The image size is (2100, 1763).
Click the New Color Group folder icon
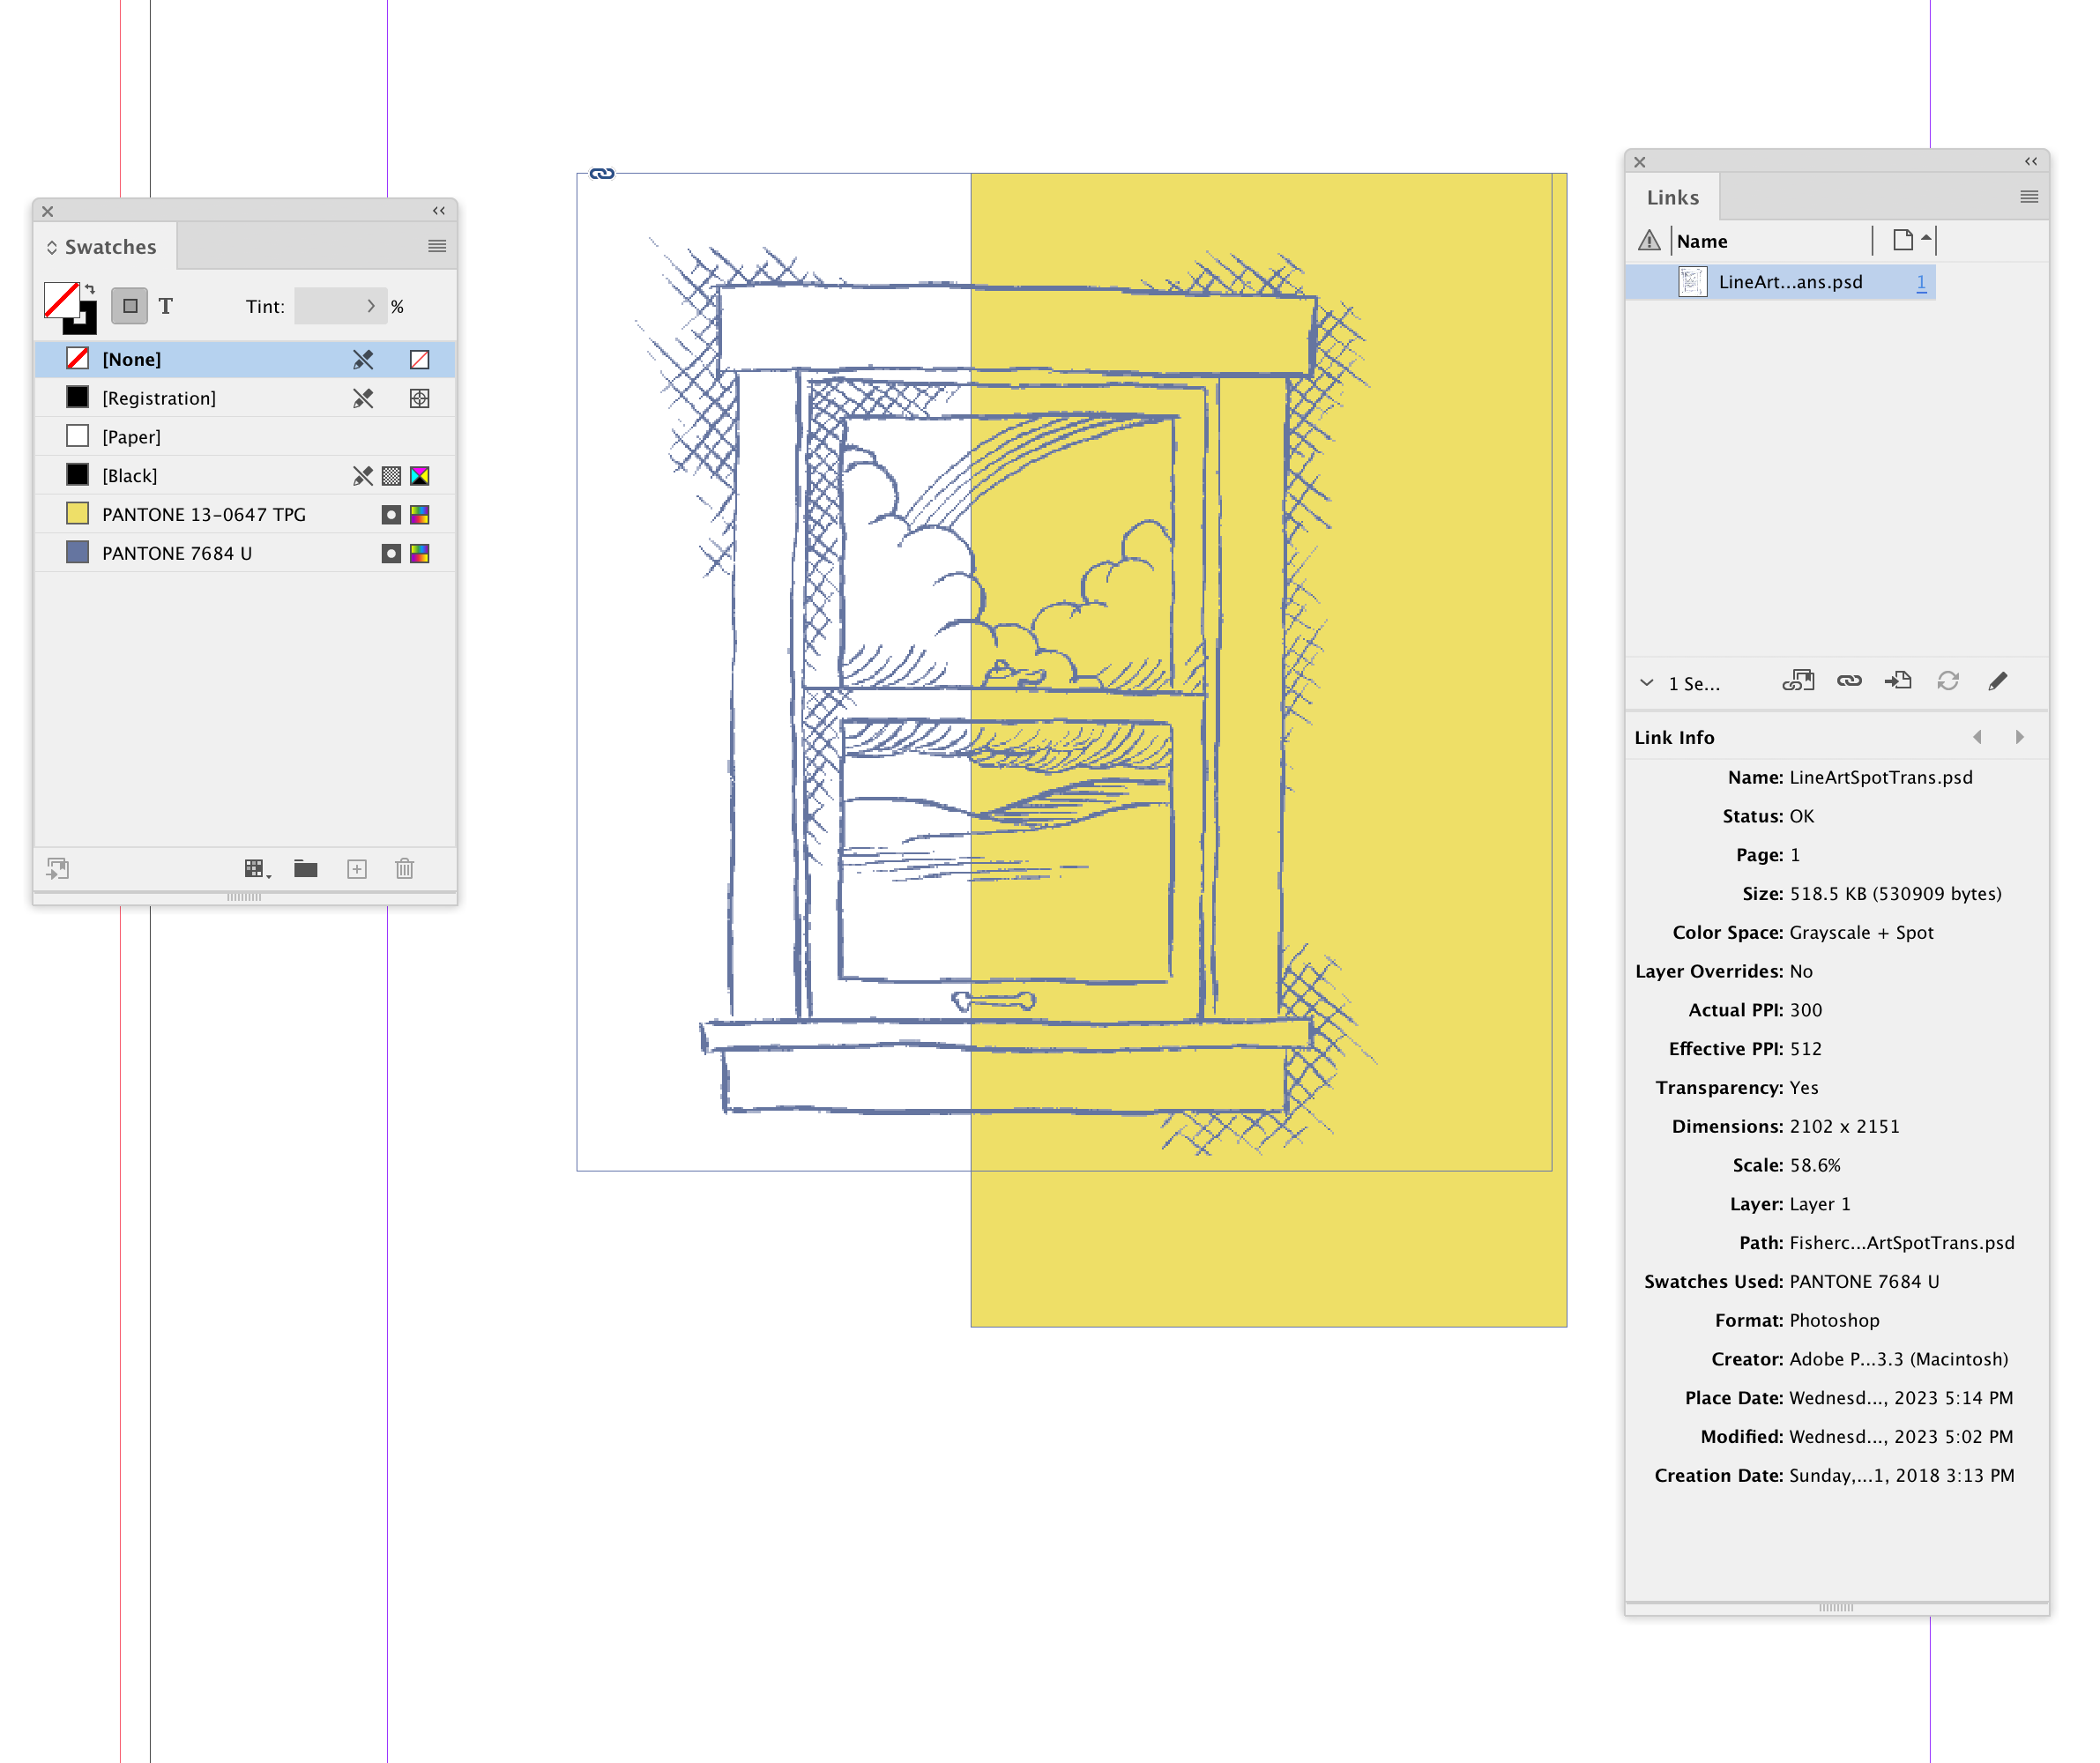pyautogui.click(x=305, y=869)
